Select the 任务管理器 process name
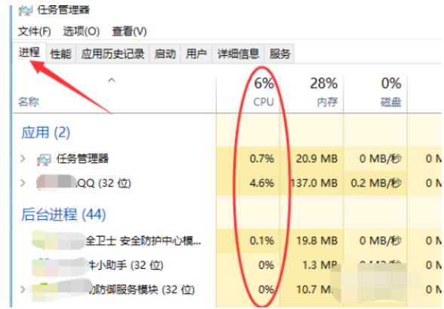The height and width of the screenshot is (309, 444). tap(82, 159)
